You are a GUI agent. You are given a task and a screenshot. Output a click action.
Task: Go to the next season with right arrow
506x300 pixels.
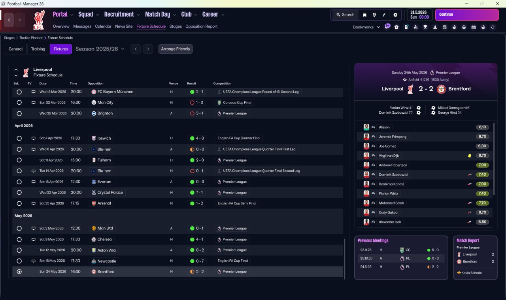[148, 49]
